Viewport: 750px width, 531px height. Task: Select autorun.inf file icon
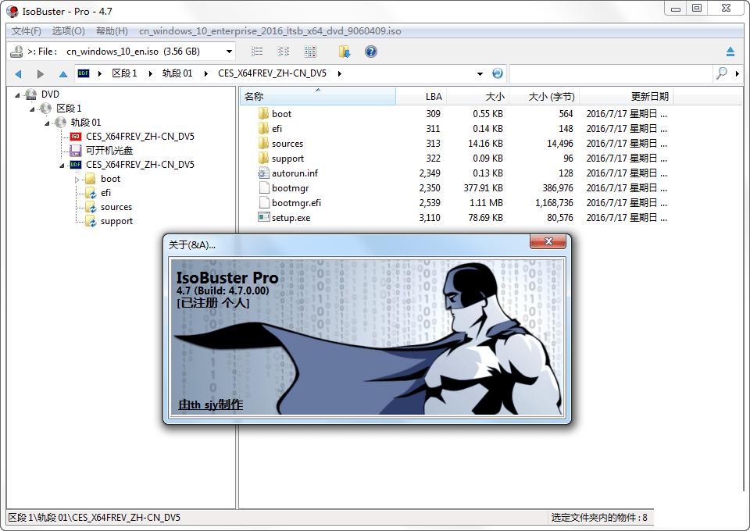tap(263, 173)
